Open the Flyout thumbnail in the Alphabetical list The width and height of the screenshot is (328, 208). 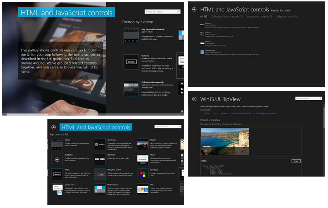(143, 159)
